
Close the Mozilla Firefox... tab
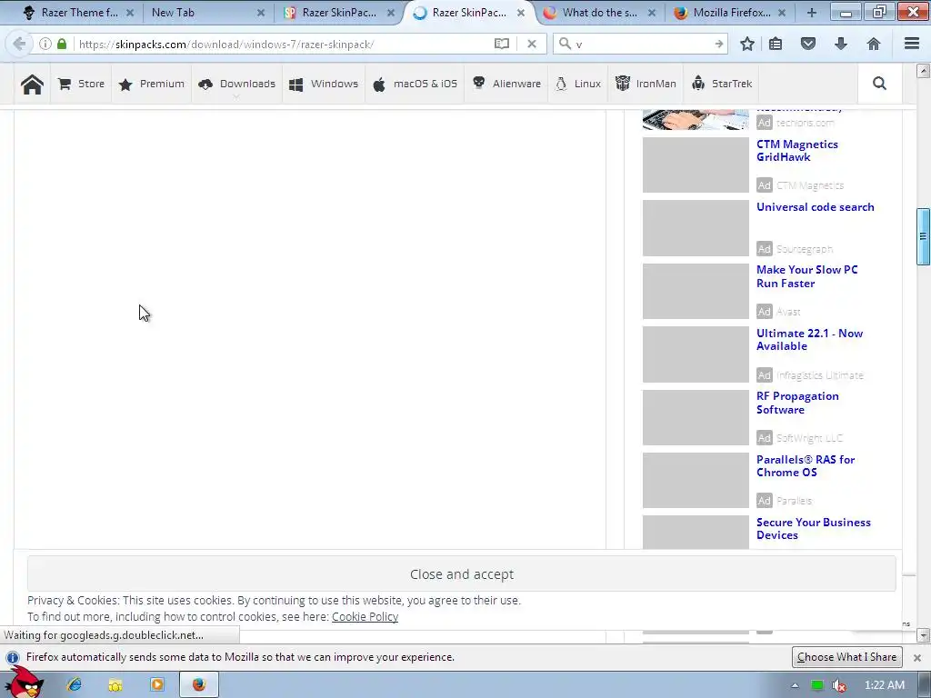point(782,13)
